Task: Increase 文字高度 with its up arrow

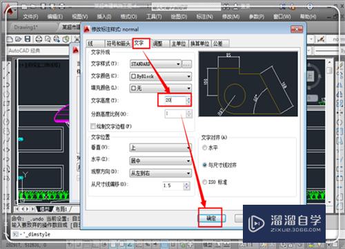Action: tap(188, 98)
